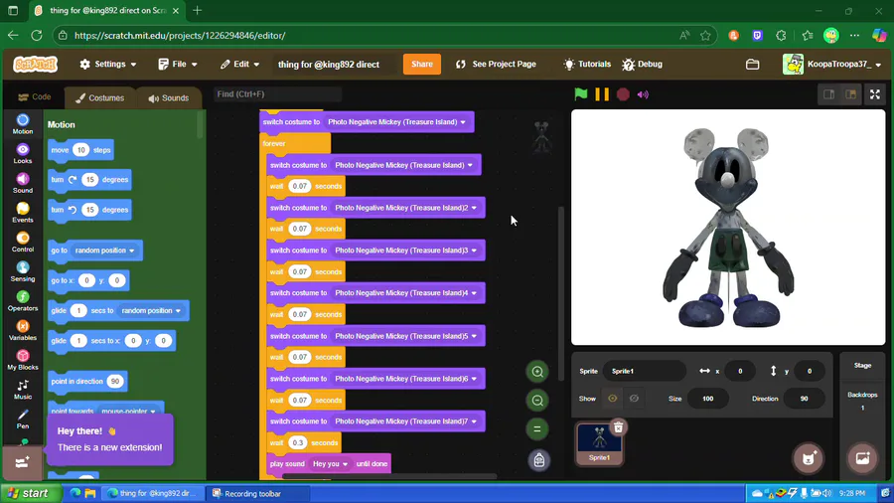Open the Choose a Sprite button
The width and height of the screenshot is (894, 503).
pyautogui.click(x=809, y=458)
